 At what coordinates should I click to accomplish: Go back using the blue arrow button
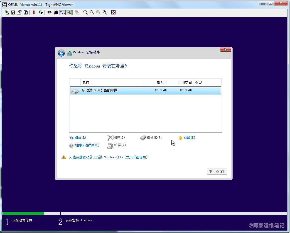pos(61,53)
